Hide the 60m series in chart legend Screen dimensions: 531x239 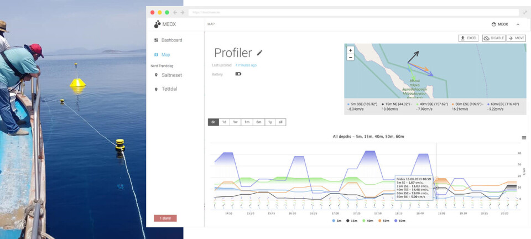tap(398, 221)
